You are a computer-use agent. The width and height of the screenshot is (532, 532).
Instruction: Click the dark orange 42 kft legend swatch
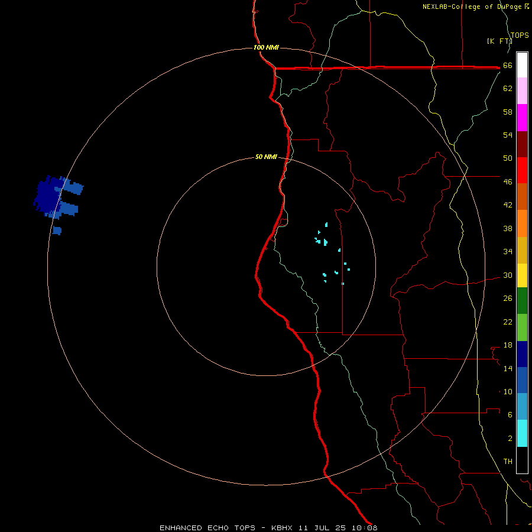(x=522, y=197)
